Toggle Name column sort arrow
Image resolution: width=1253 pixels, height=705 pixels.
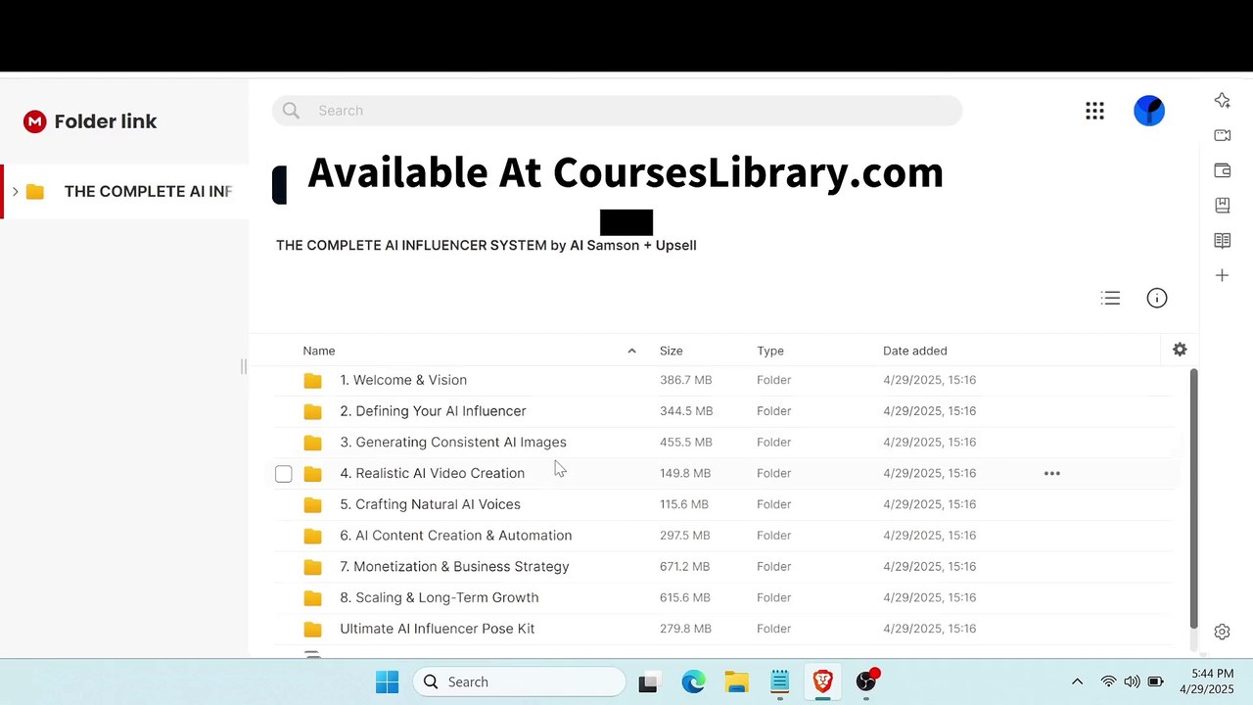tap(631, 351)
